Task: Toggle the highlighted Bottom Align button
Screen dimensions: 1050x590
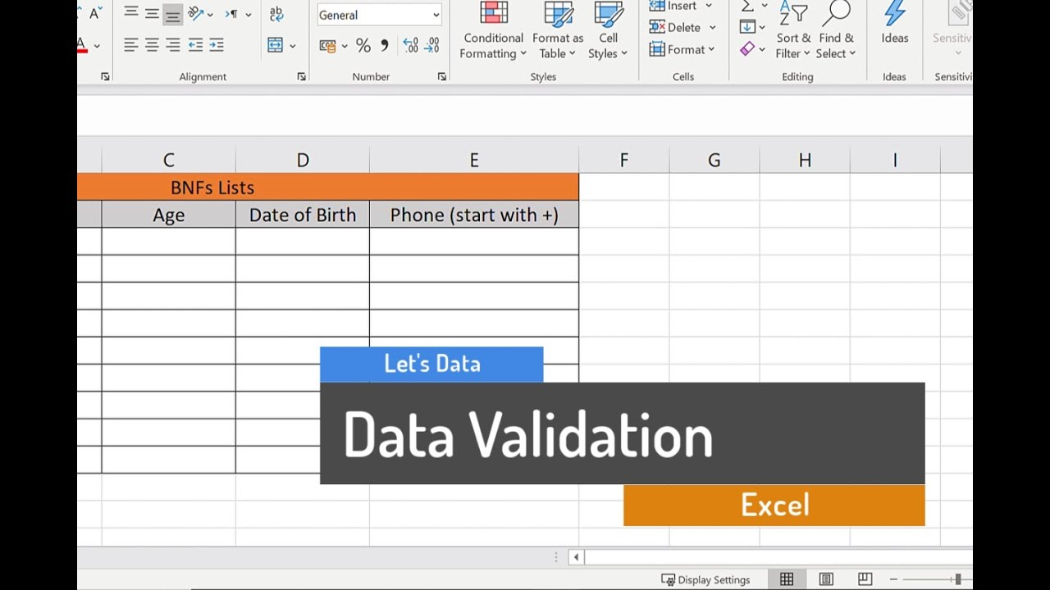Action: [x=173, y=14]
